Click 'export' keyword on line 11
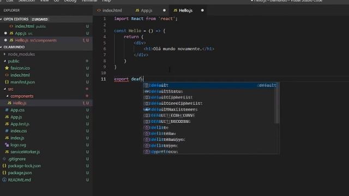Viewport: 349px width, 196px height. [x=121, y=79]
